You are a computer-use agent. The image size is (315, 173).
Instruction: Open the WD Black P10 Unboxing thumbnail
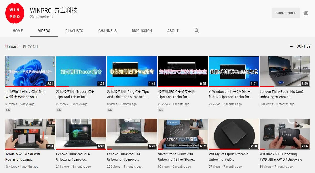pos(285,134)
